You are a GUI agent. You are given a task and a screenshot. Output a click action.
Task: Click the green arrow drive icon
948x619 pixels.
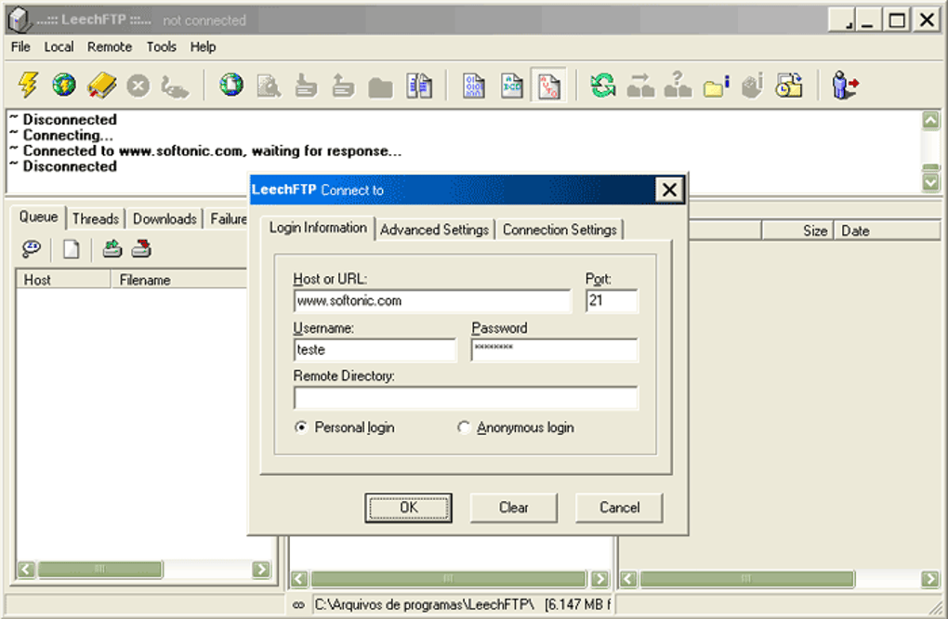pyautogui.click(x=112, y=249)
